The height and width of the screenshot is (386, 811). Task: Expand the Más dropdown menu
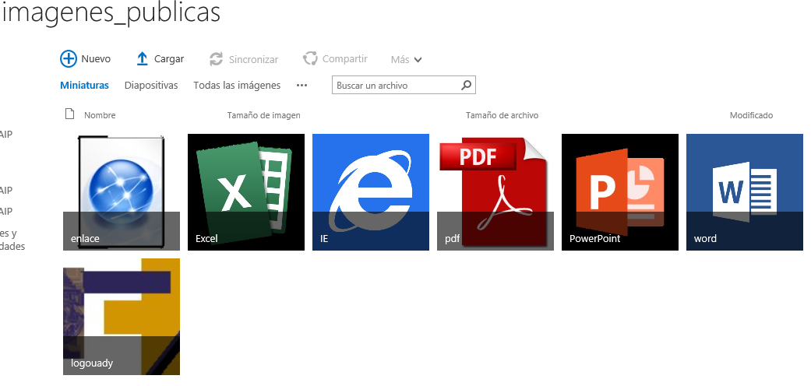coord(407,60)
